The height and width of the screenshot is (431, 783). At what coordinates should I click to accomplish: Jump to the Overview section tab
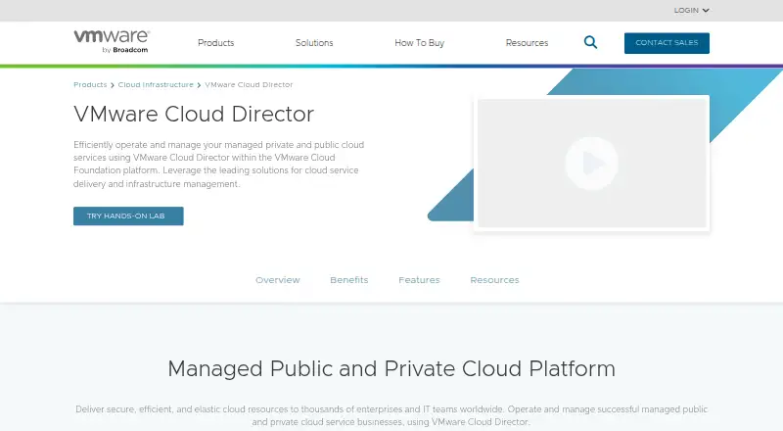pyautogui.click(x=278, y=280)
